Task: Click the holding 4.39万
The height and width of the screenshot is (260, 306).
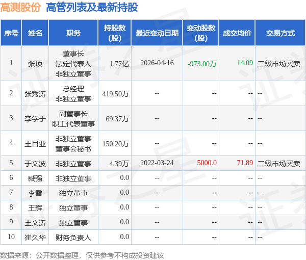Action: coord(119,164)
